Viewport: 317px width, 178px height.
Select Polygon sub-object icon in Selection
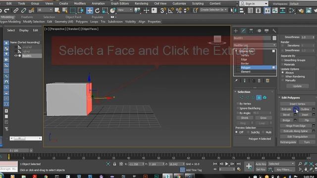[x=259, y=98]
